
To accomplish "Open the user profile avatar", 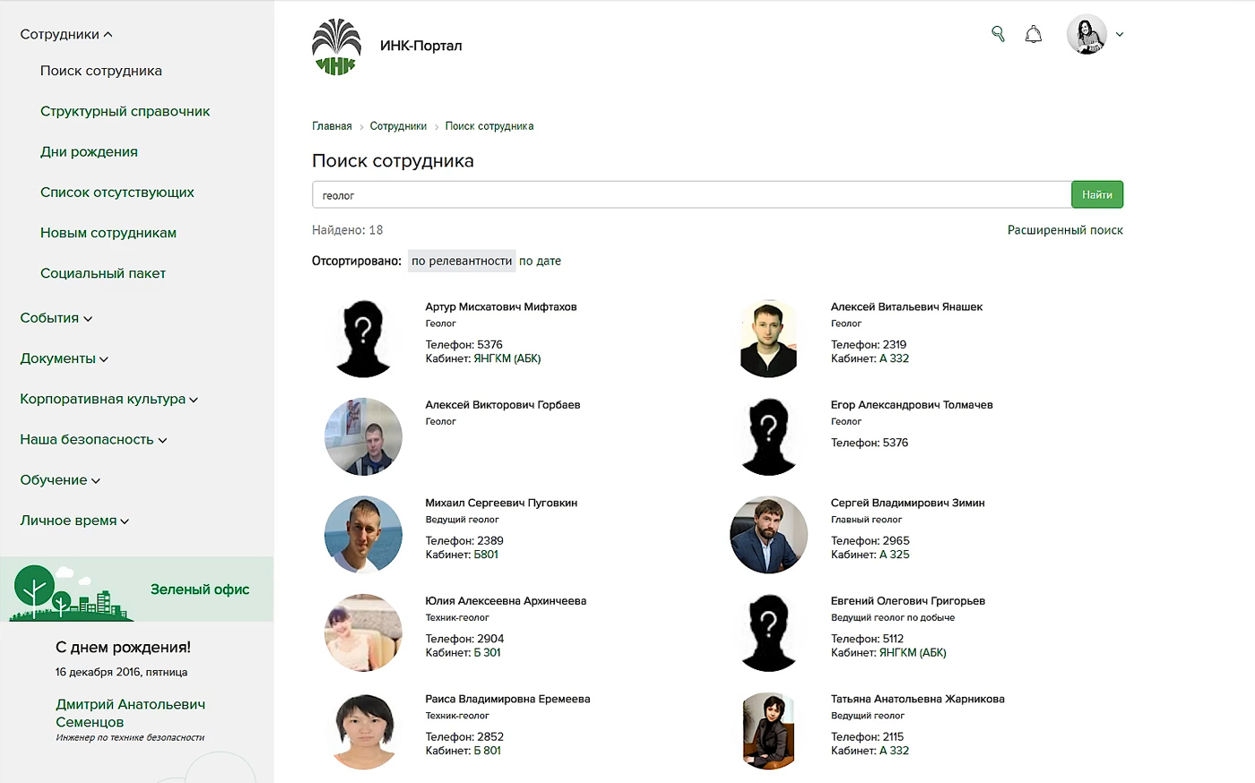I will coord(1086,35).
